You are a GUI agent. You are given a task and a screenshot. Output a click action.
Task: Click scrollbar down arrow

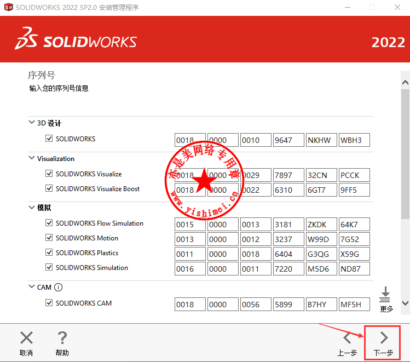pyautogui.click(x=405, y=303)
